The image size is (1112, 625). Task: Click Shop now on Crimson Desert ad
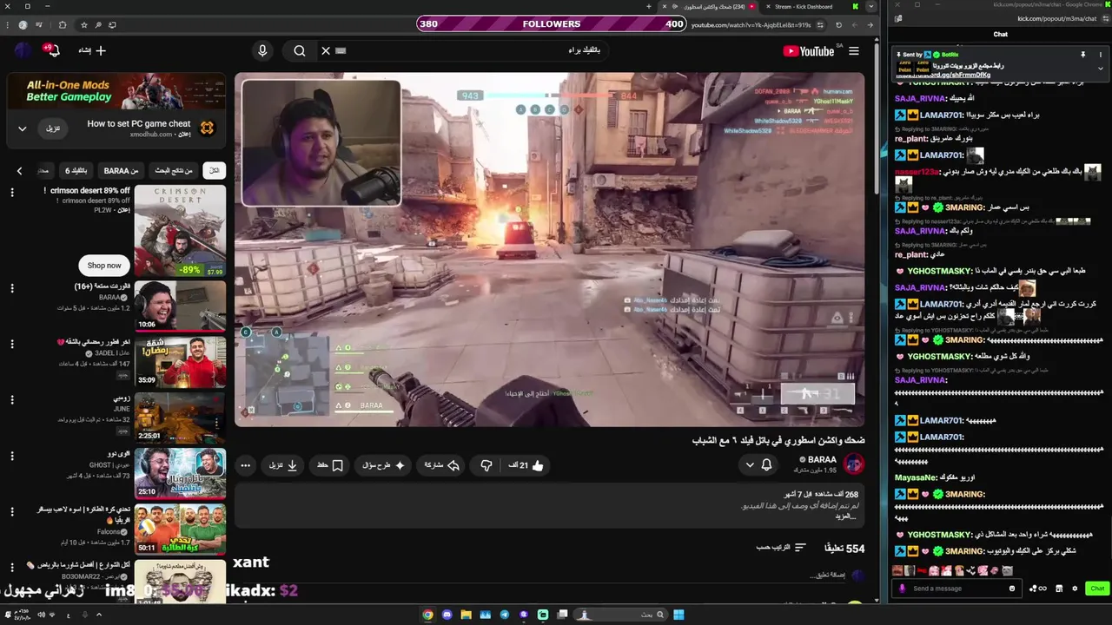(x=104, y=266)
